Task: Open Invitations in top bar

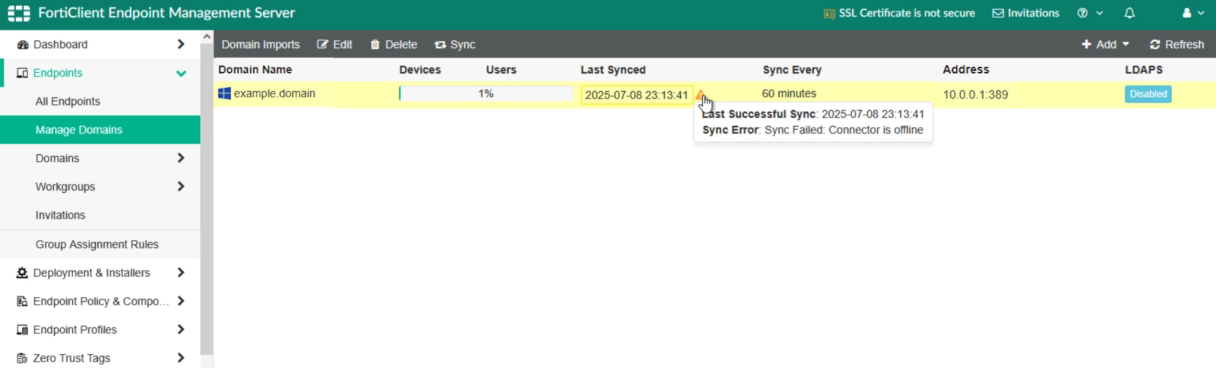Action: [x=1025, y=13]
